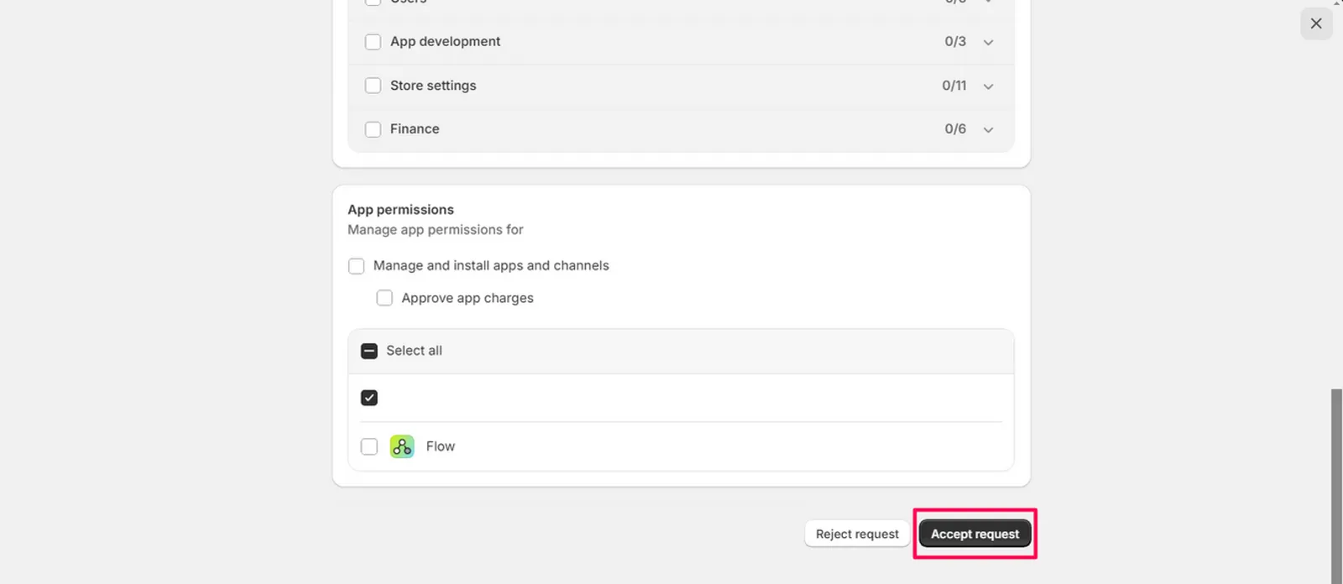Check the Finance checkbox

374,129
